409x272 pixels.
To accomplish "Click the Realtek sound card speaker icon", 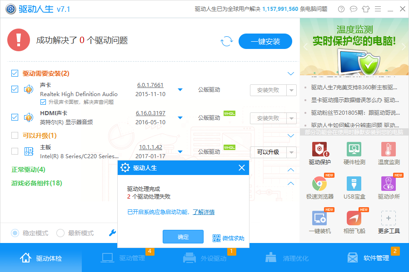I will [29, 89].
